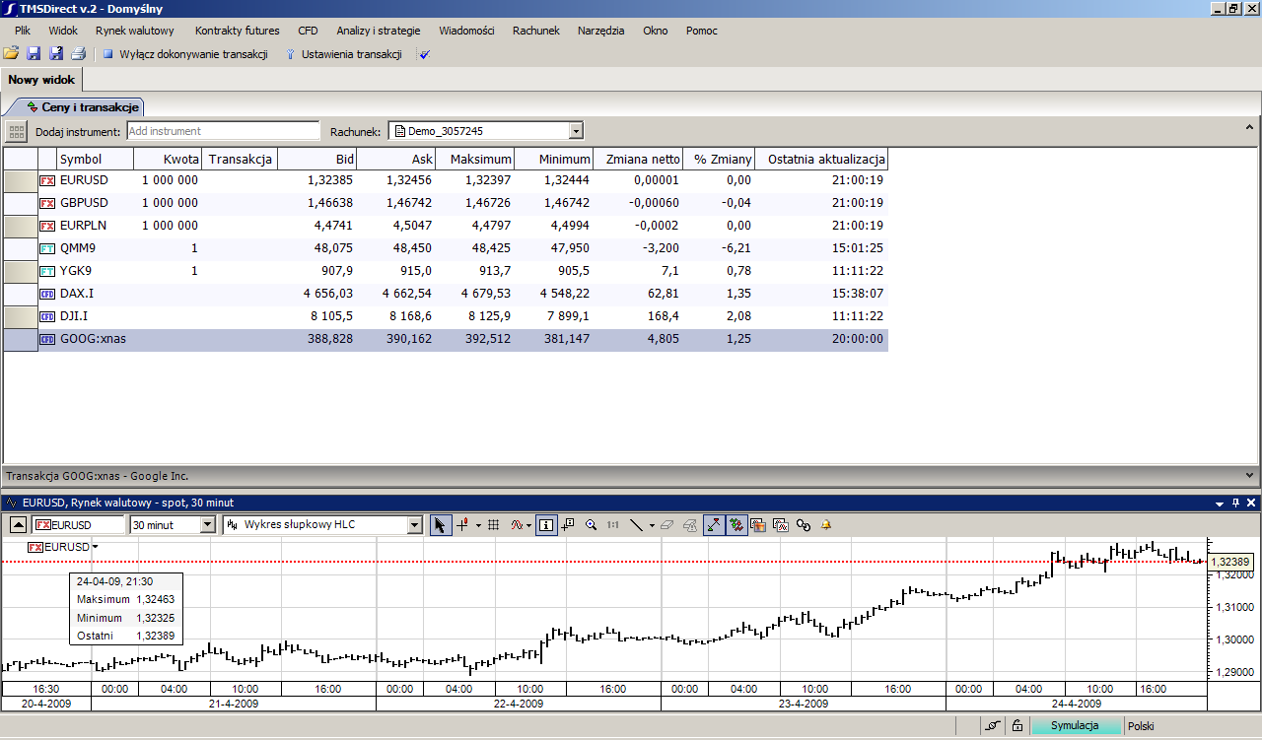Open the 30 minut timeframe dropdown
Image resolution: width=1262 pixels, height=740 pixels.
207,525
